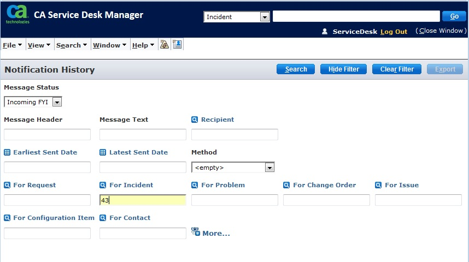
Task: Click the More... filter options icon
Action: [196, 231]
